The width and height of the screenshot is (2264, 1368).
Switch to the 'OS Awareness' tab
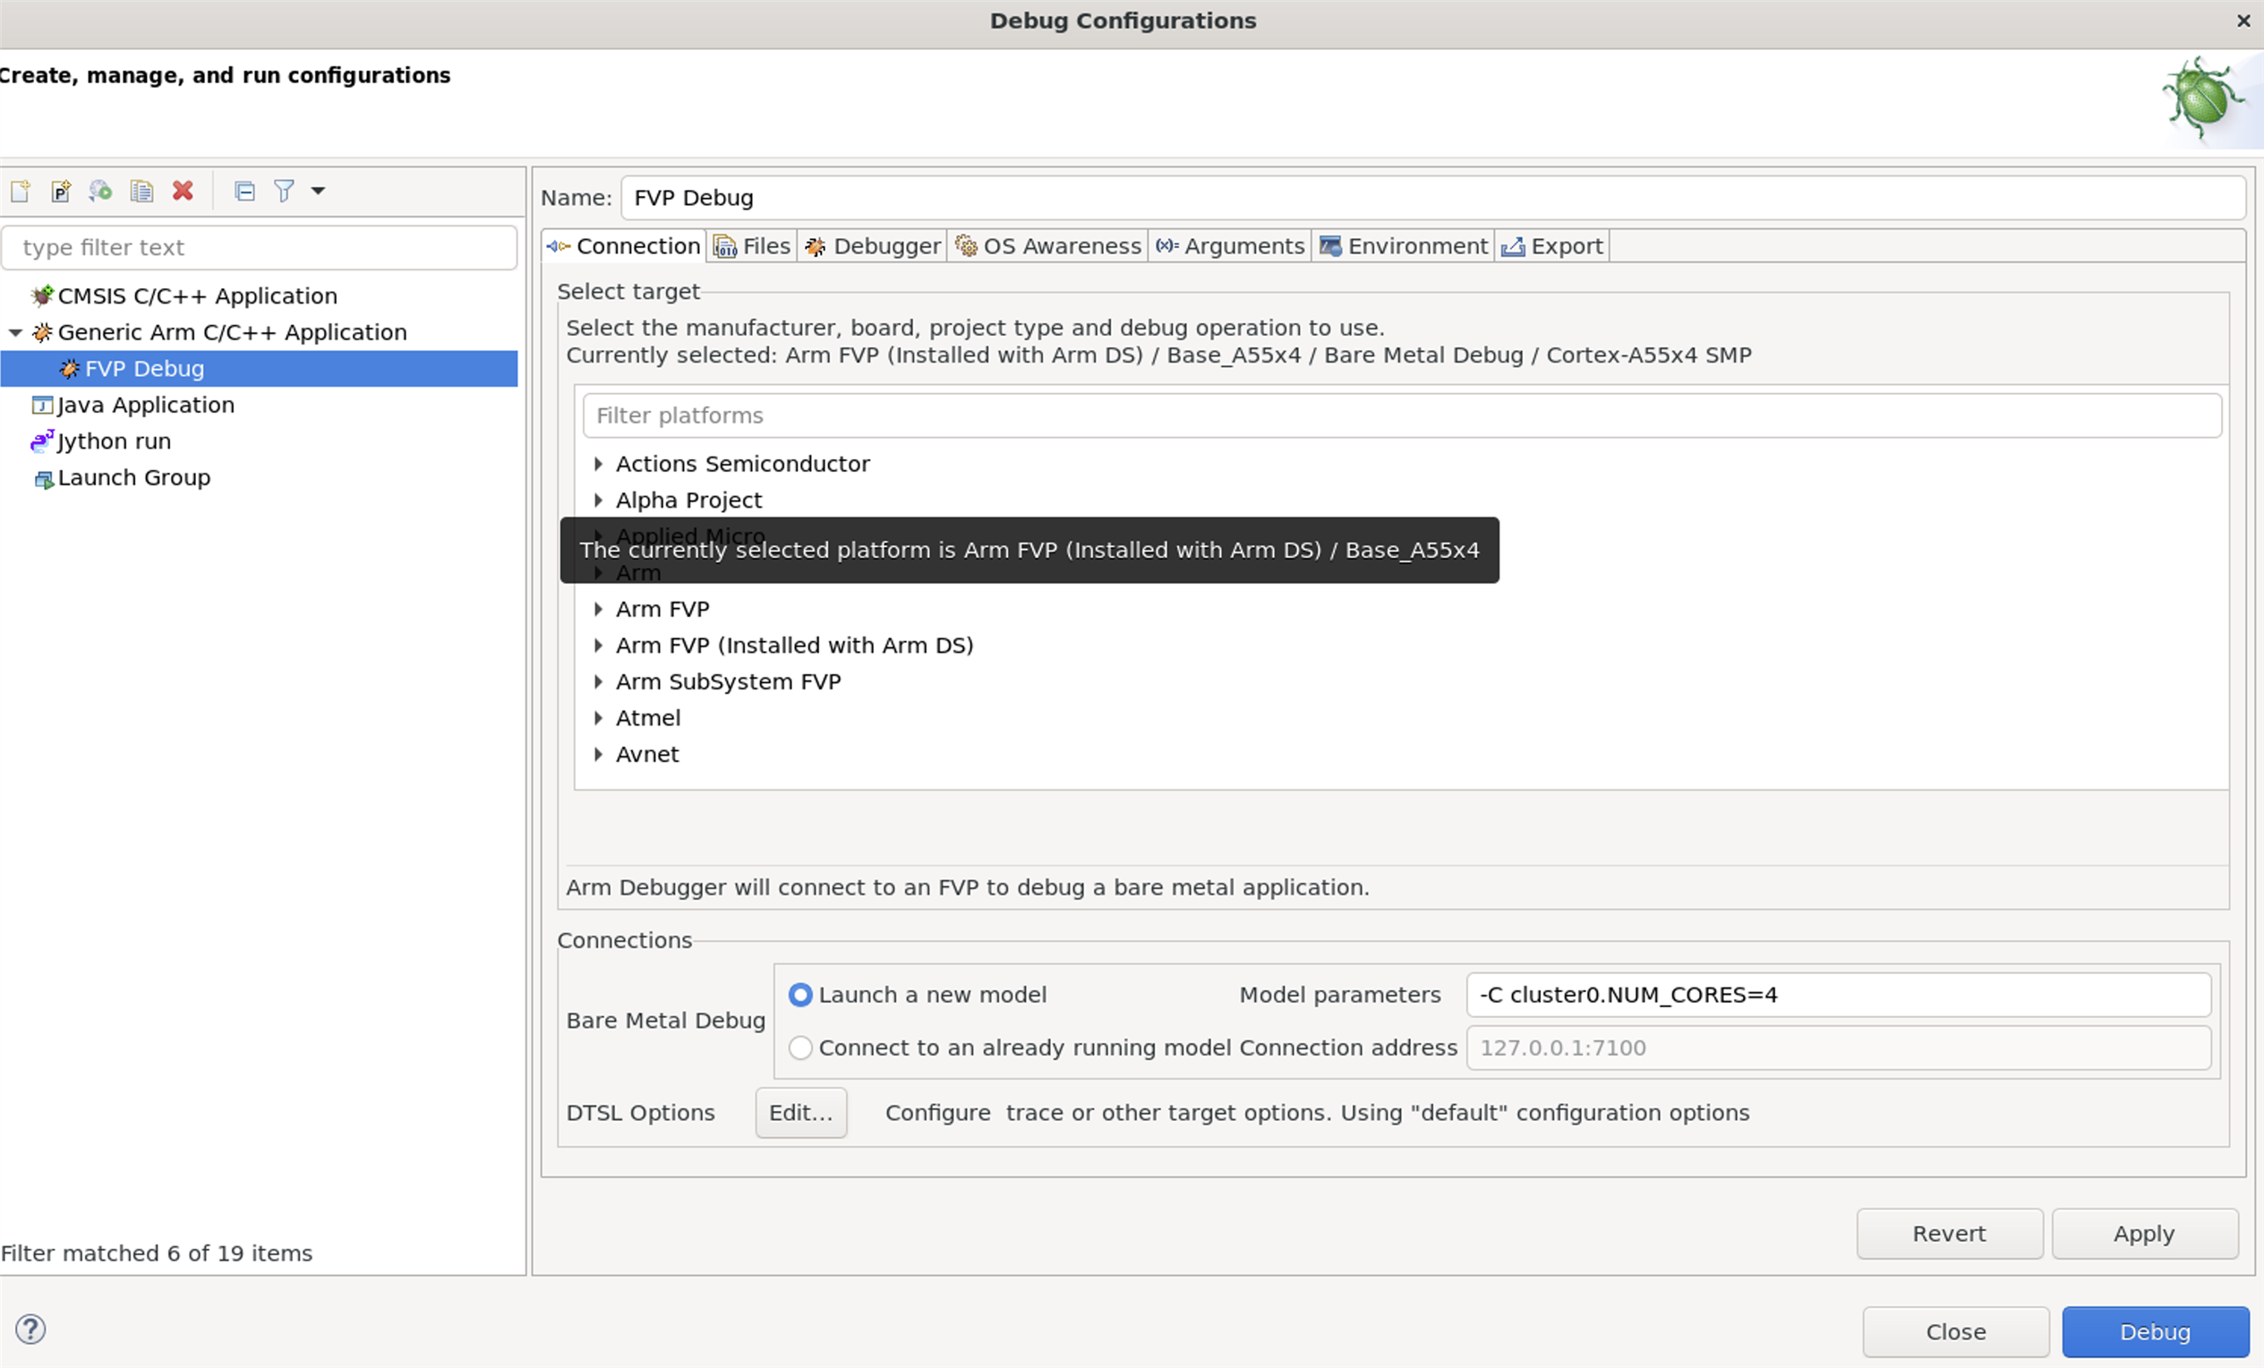pos(1047,246)
